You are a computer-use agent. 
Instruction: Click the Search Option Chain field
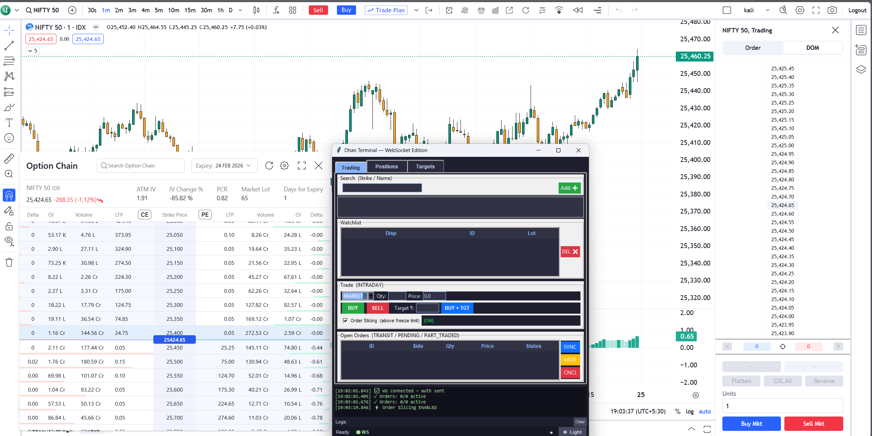[x=140, y=166]
